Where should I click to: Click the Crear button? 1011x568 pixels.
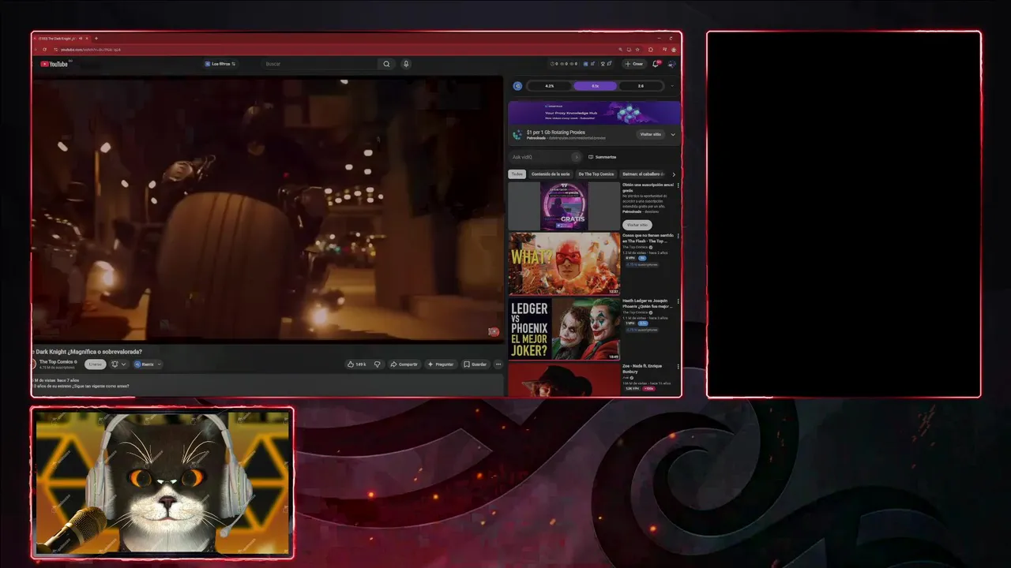(633, 64)
